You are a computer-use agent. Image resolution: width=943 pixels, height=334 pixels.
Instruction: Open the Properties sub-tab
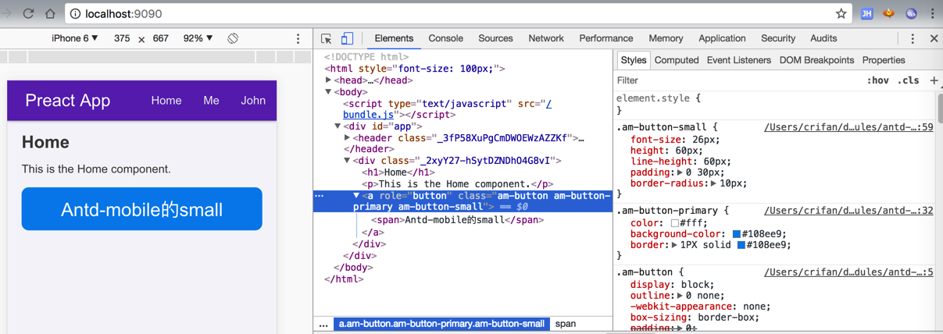pos(884,60)
